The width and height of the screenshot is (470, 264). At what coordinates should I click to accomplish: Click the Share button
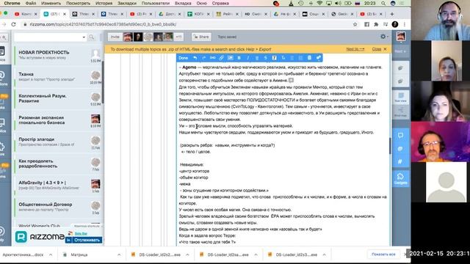pyautogui.click(x=201, y=37)
